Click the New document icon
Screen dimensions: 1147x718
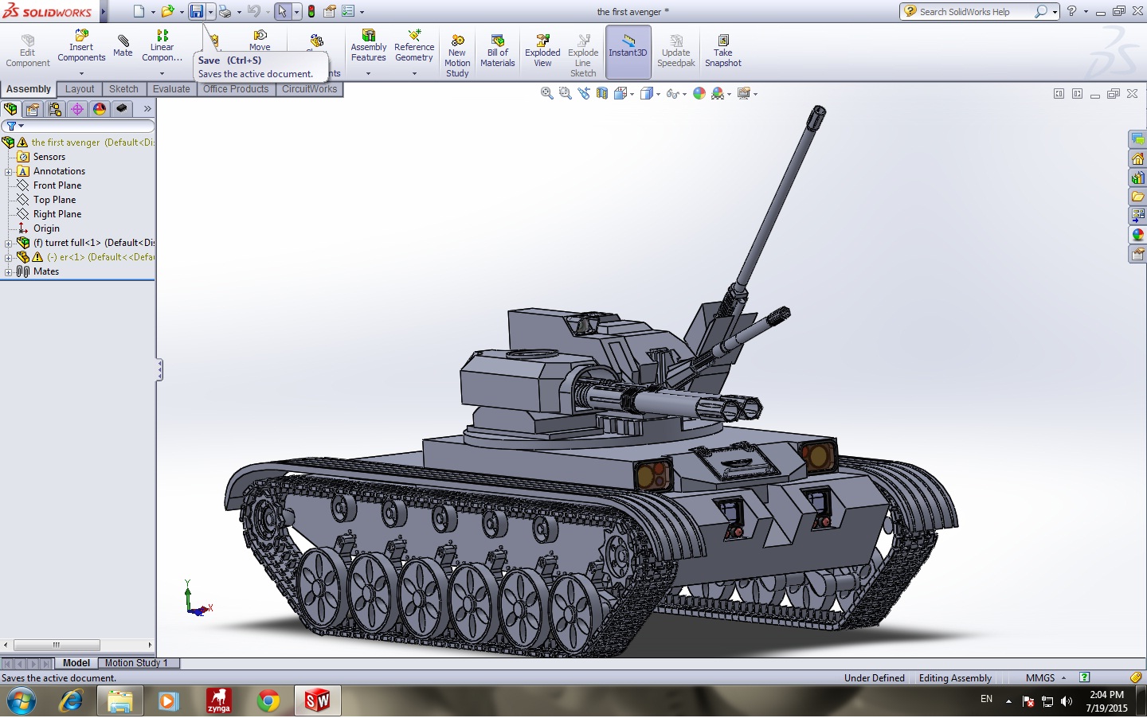pyautogui.click(x=139, y=11)
